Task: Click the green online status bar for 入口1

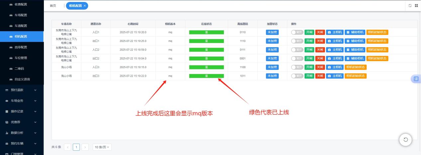Action: [x=206, y=32]
